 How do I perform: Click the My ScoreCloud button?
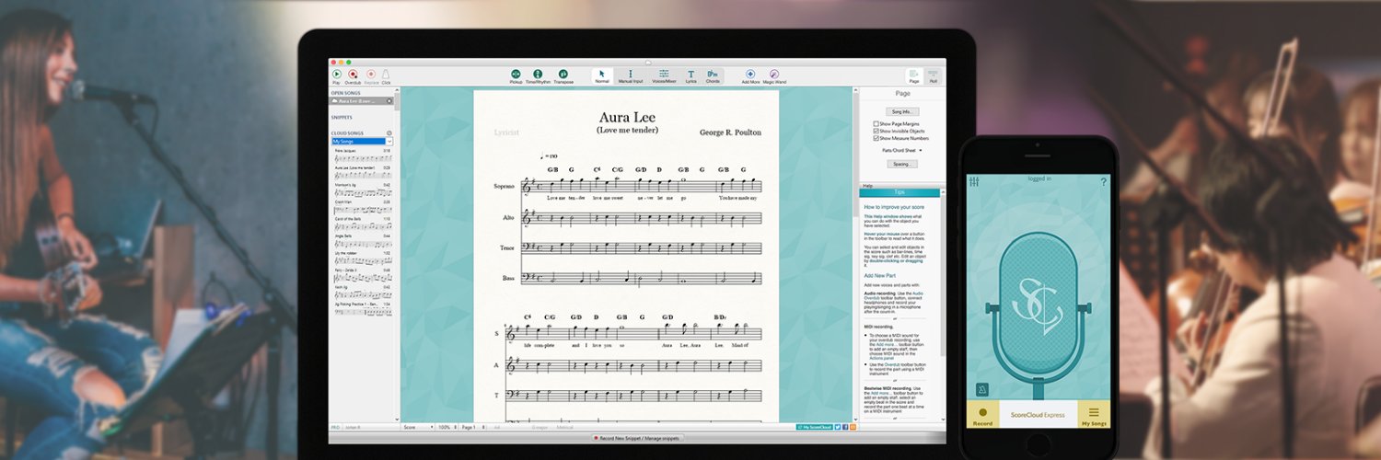[x=814, y=427]
